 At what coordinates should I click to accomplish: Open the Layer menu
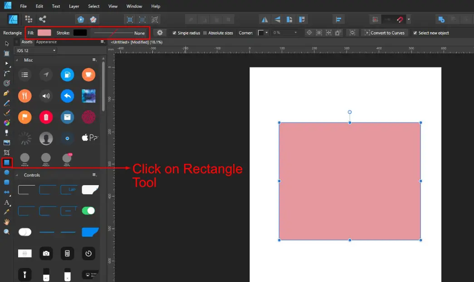(x=74, y=6)
